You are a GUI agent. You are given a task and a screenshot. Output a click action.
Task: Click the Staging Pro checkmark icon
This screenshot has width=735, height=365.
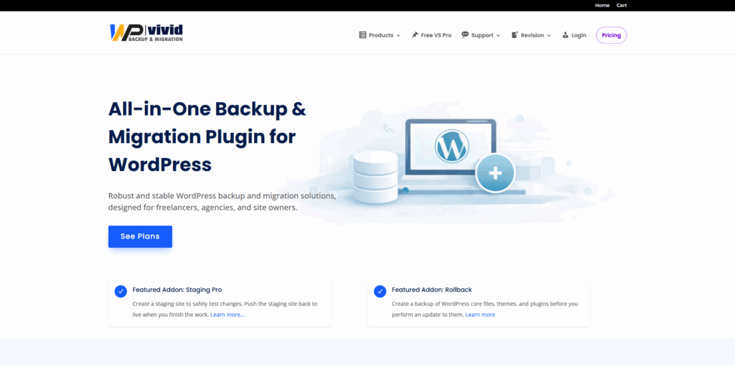(121, 291)
